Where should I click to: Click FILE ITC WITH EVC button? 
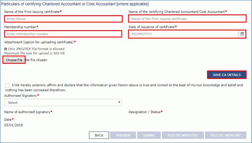coord(226,135)
